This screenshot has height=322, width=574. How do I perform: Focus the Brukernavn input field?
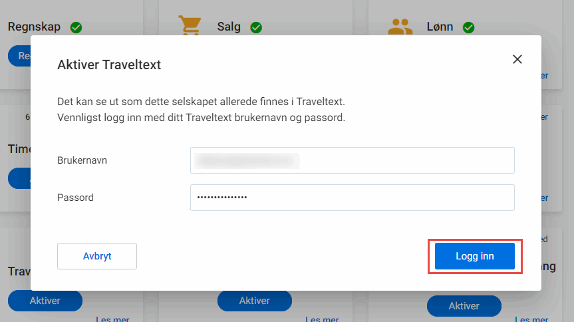pyautogui.click(x=352, y=160)
